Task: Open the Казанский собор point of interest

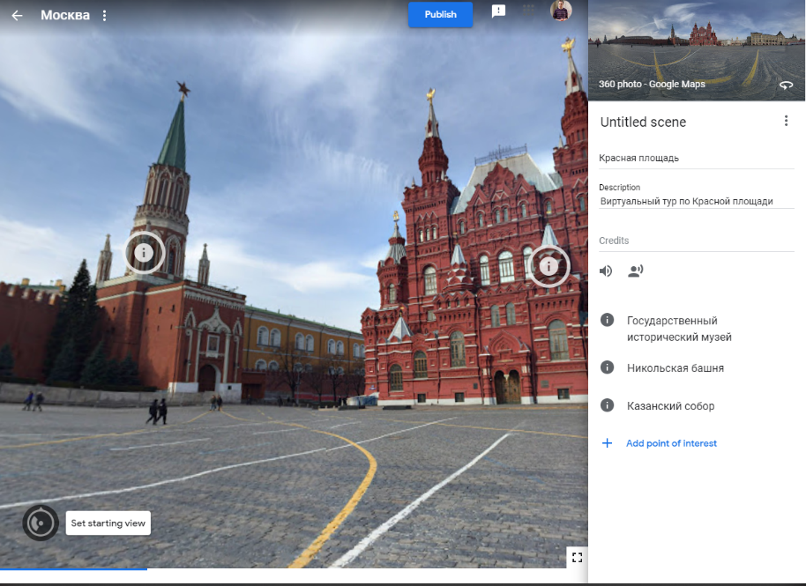Action: click(670, 406)
